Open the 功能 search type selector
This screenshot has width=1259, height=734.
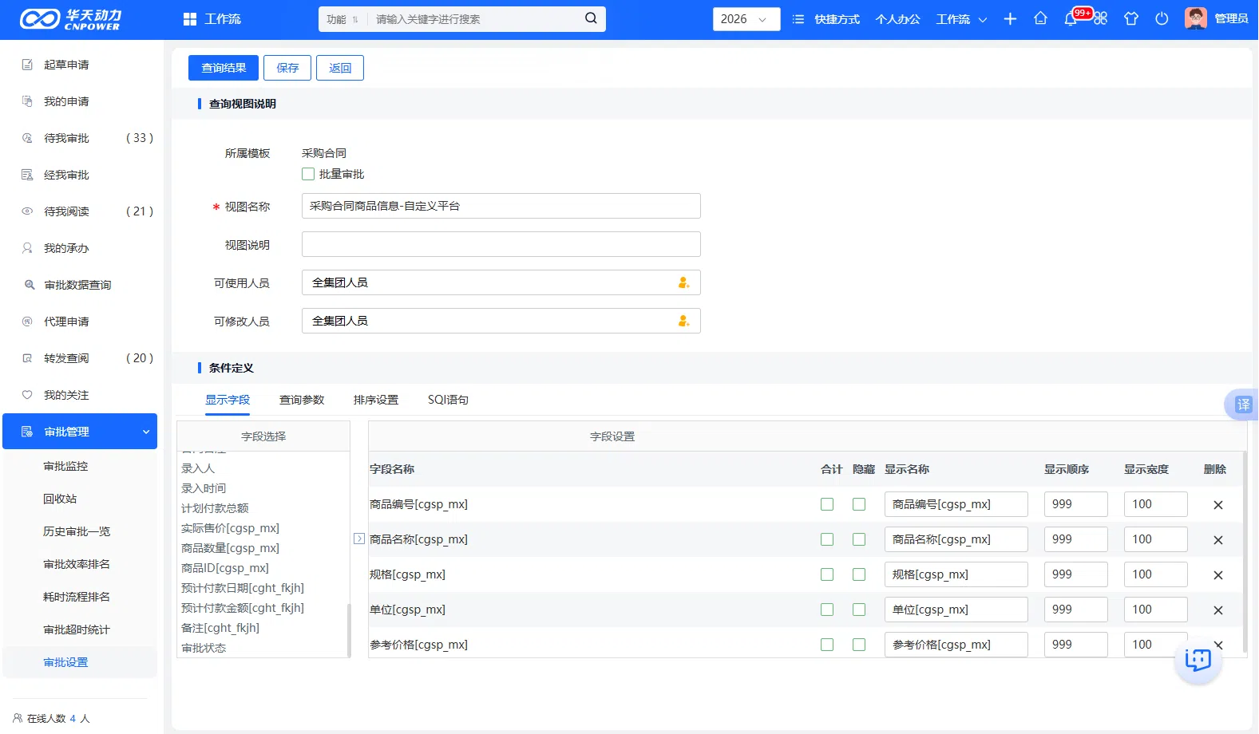342,19
